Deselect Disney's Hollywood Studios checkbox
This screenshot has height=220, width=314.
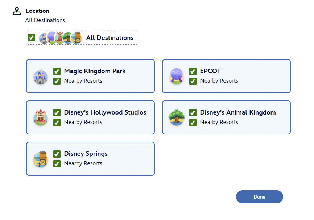57,113
